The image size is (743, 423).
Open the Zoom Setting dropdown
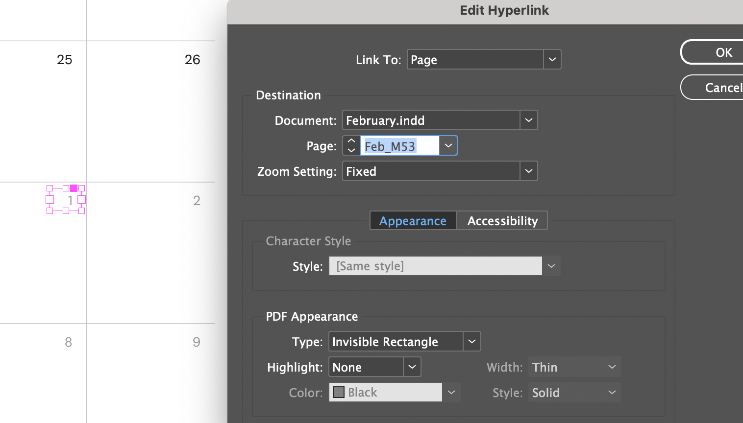coord(528,171)
